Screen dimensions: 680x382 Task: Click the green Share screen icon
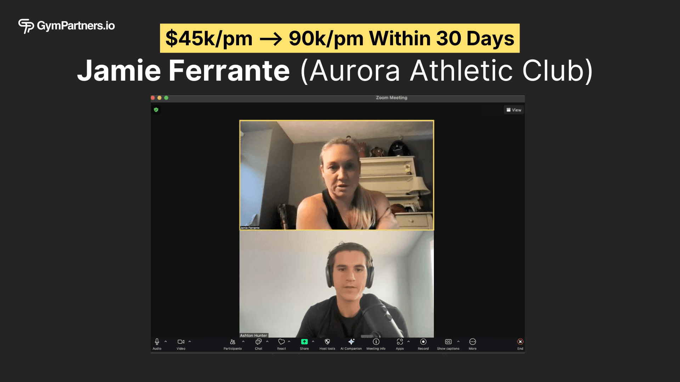coord(304,342)
